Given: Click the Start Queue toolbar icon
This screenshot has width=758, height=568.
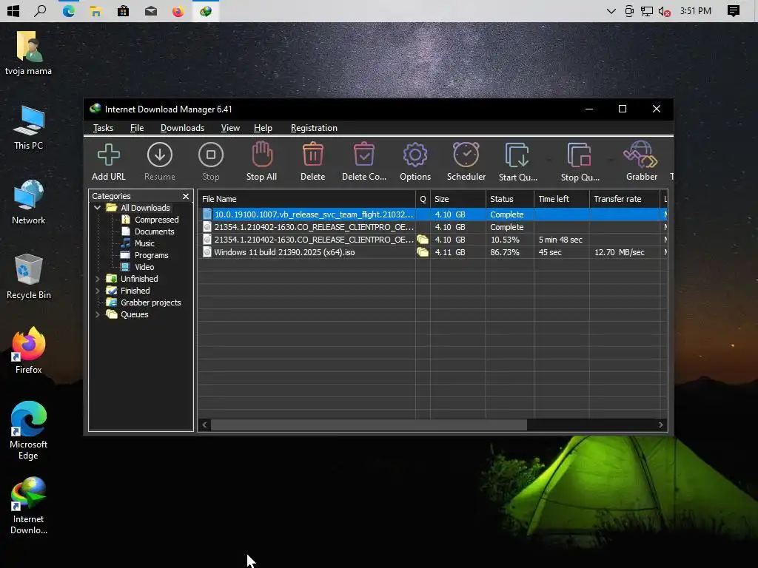Looking at the screenshot, I should point(517,155).
